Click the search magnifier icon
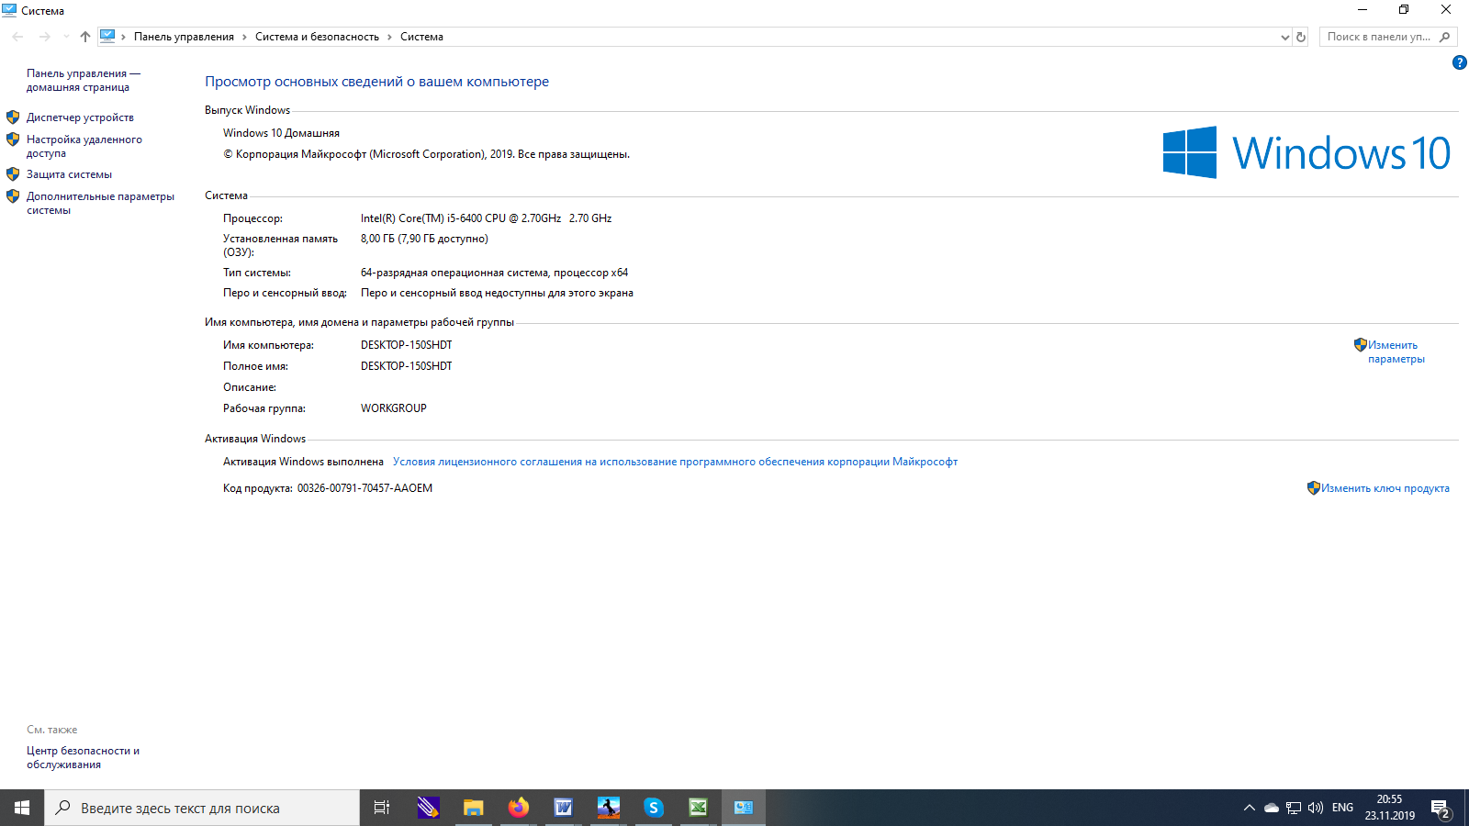This screenshot has height=826, width=1469. (x=1445, y=37)
